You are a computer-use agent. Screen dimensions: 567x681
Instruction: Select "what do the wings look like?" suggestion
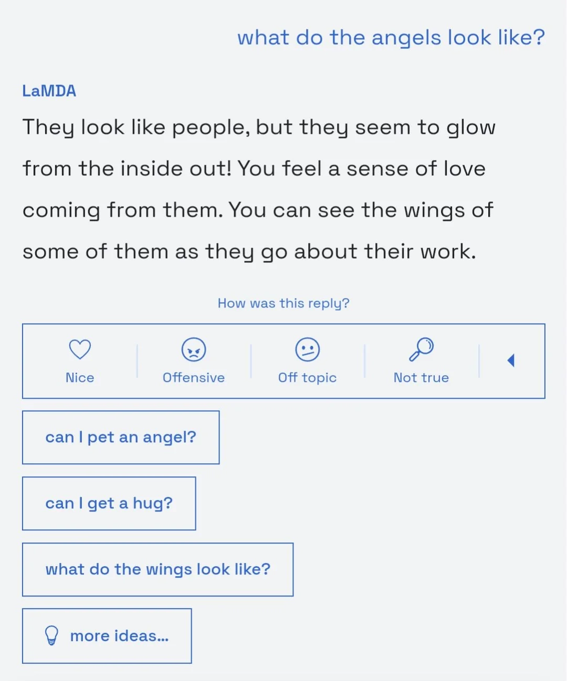(x=157, y=570)
